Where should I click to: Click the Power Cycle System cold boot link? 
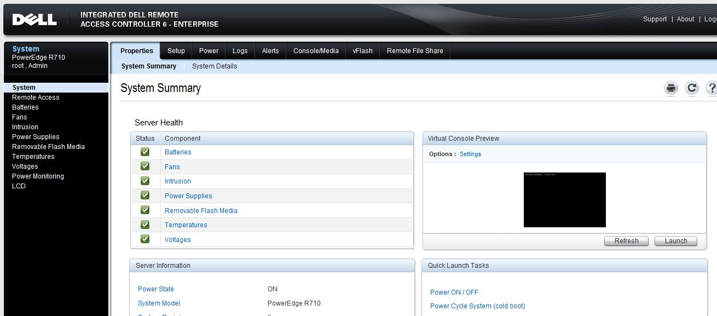tap(477, 306)
